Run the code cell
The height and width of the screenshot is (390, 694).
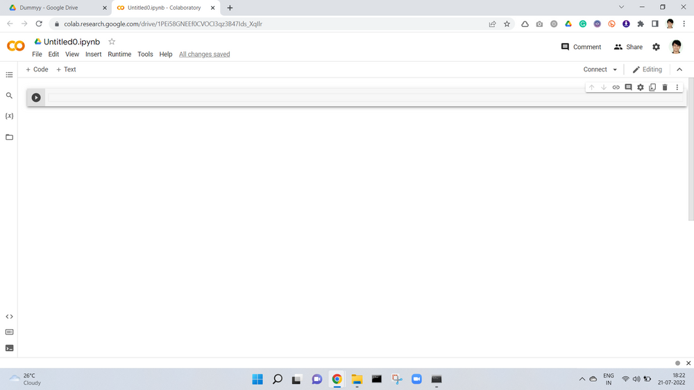[36, 98]
